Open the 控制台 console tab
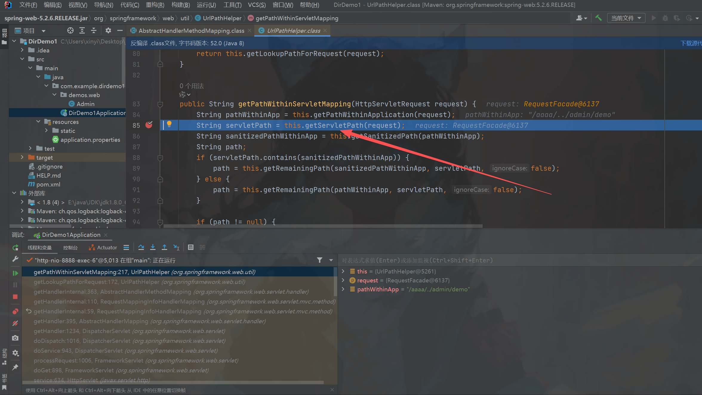 pyautogui.click(x=70, y=248)
